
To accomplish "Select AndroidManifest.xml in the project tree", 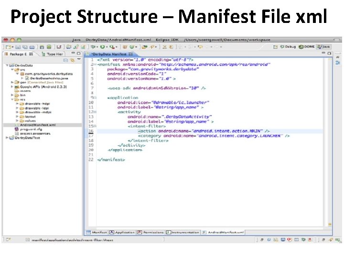I will [38, 125].
